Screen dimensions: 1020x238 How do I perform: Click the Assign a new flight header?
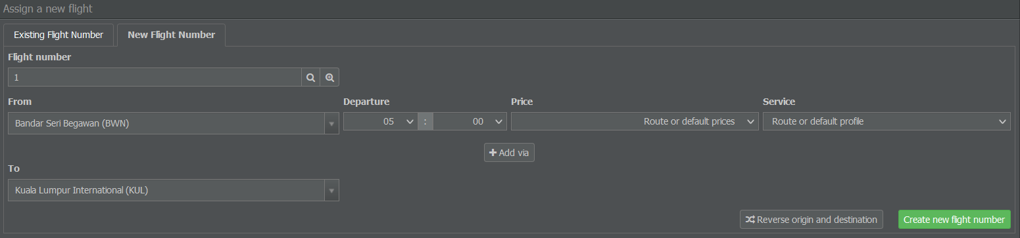pyautogui.click(x=48, y=9)
